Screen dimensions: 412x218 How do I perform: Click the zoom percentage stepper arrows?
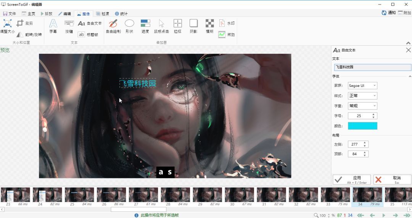point(329,215)
